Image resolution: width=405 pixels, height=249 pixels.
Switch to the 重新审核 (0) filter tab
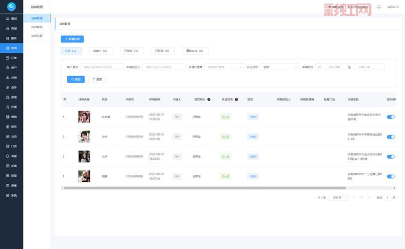pos(195,51)
